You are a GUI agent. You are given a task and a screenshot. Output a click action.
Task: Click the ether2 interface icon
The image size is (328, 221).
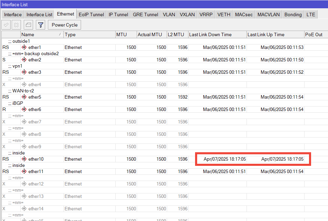pyautogui.click(x=24, y=60)
